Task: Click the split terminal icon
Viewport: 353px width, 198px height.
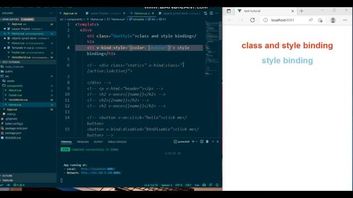Action: click(x=202, y=142)
